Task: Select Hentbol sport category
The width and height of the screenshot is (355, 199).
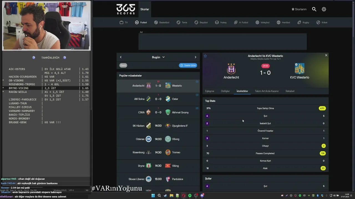Action: pyautogui.click(x=283, y=22)
